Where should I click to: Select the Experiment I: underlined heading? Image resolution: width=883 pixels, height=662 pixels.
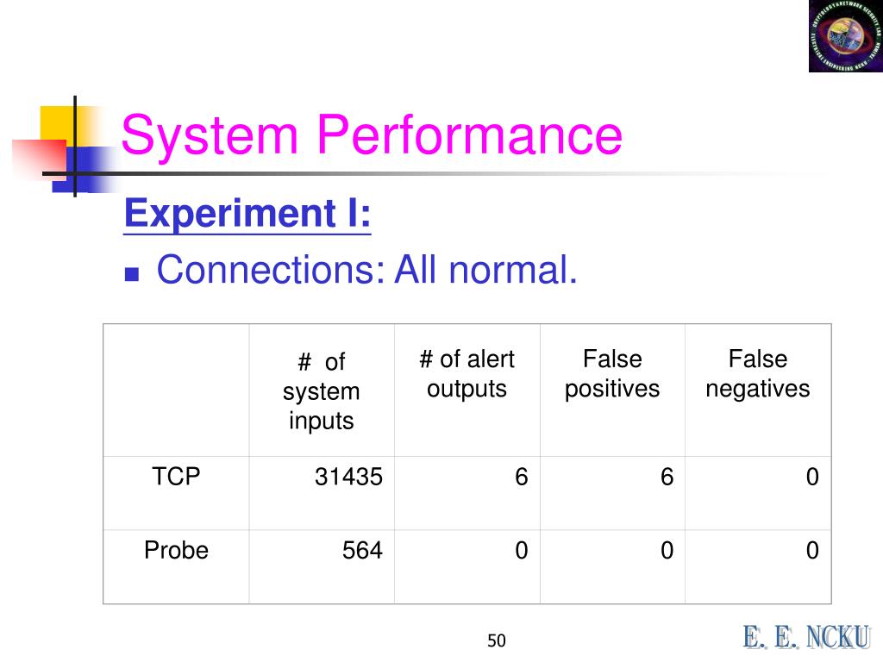247,214
